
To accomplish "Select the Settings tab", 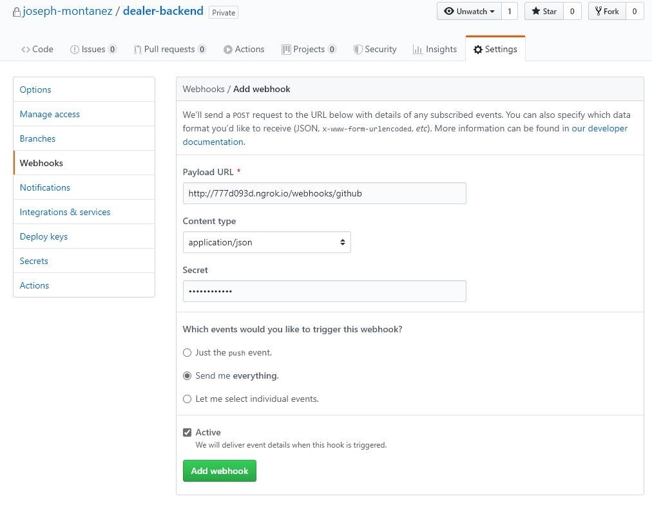I will [x=495, y=50].
